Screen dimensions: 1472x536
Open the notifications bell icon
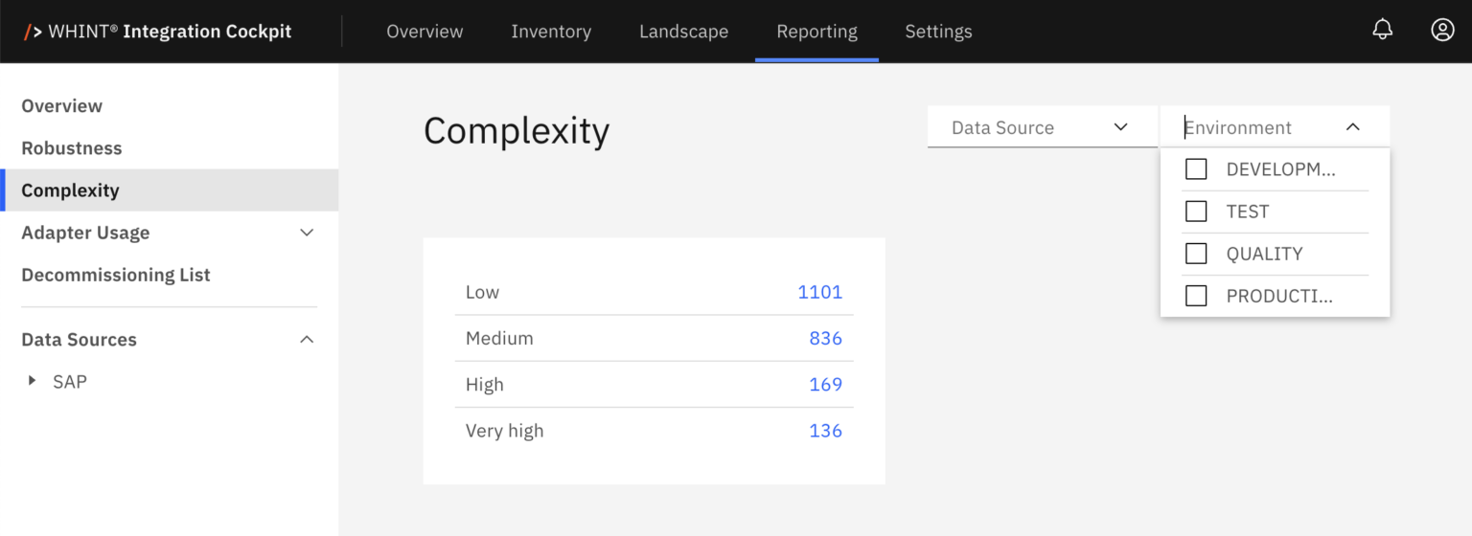(x=1382, y=30)
